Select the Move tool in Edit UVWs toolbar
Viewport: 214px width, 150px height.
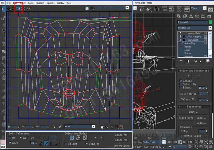click(x=9, y=9)
